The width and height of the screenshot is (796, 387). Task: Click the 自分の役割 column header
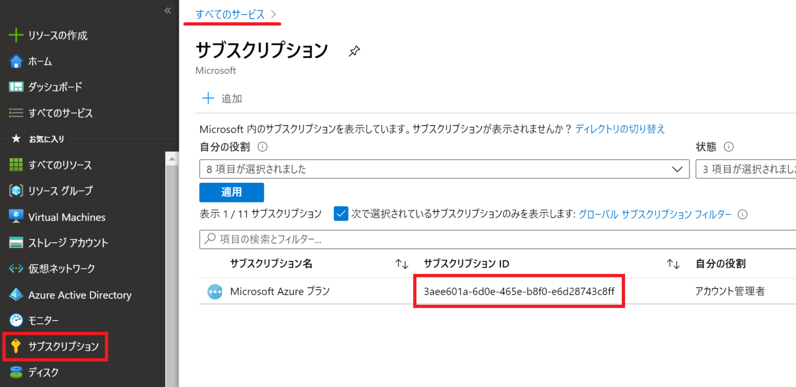[720, 264]
